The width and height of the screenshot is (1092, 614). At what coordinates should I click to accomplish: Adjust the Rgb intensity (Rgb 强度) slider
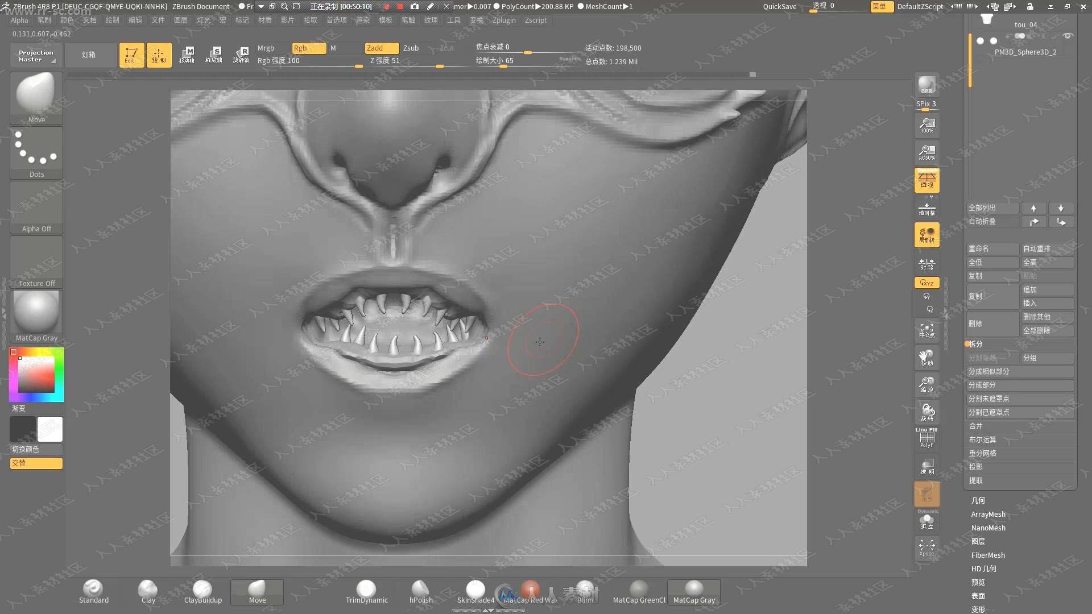[x=309, y=61]
